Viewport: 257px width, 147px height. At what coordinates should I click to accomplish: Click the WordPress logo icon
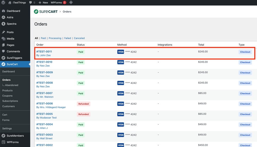(3, 3)
